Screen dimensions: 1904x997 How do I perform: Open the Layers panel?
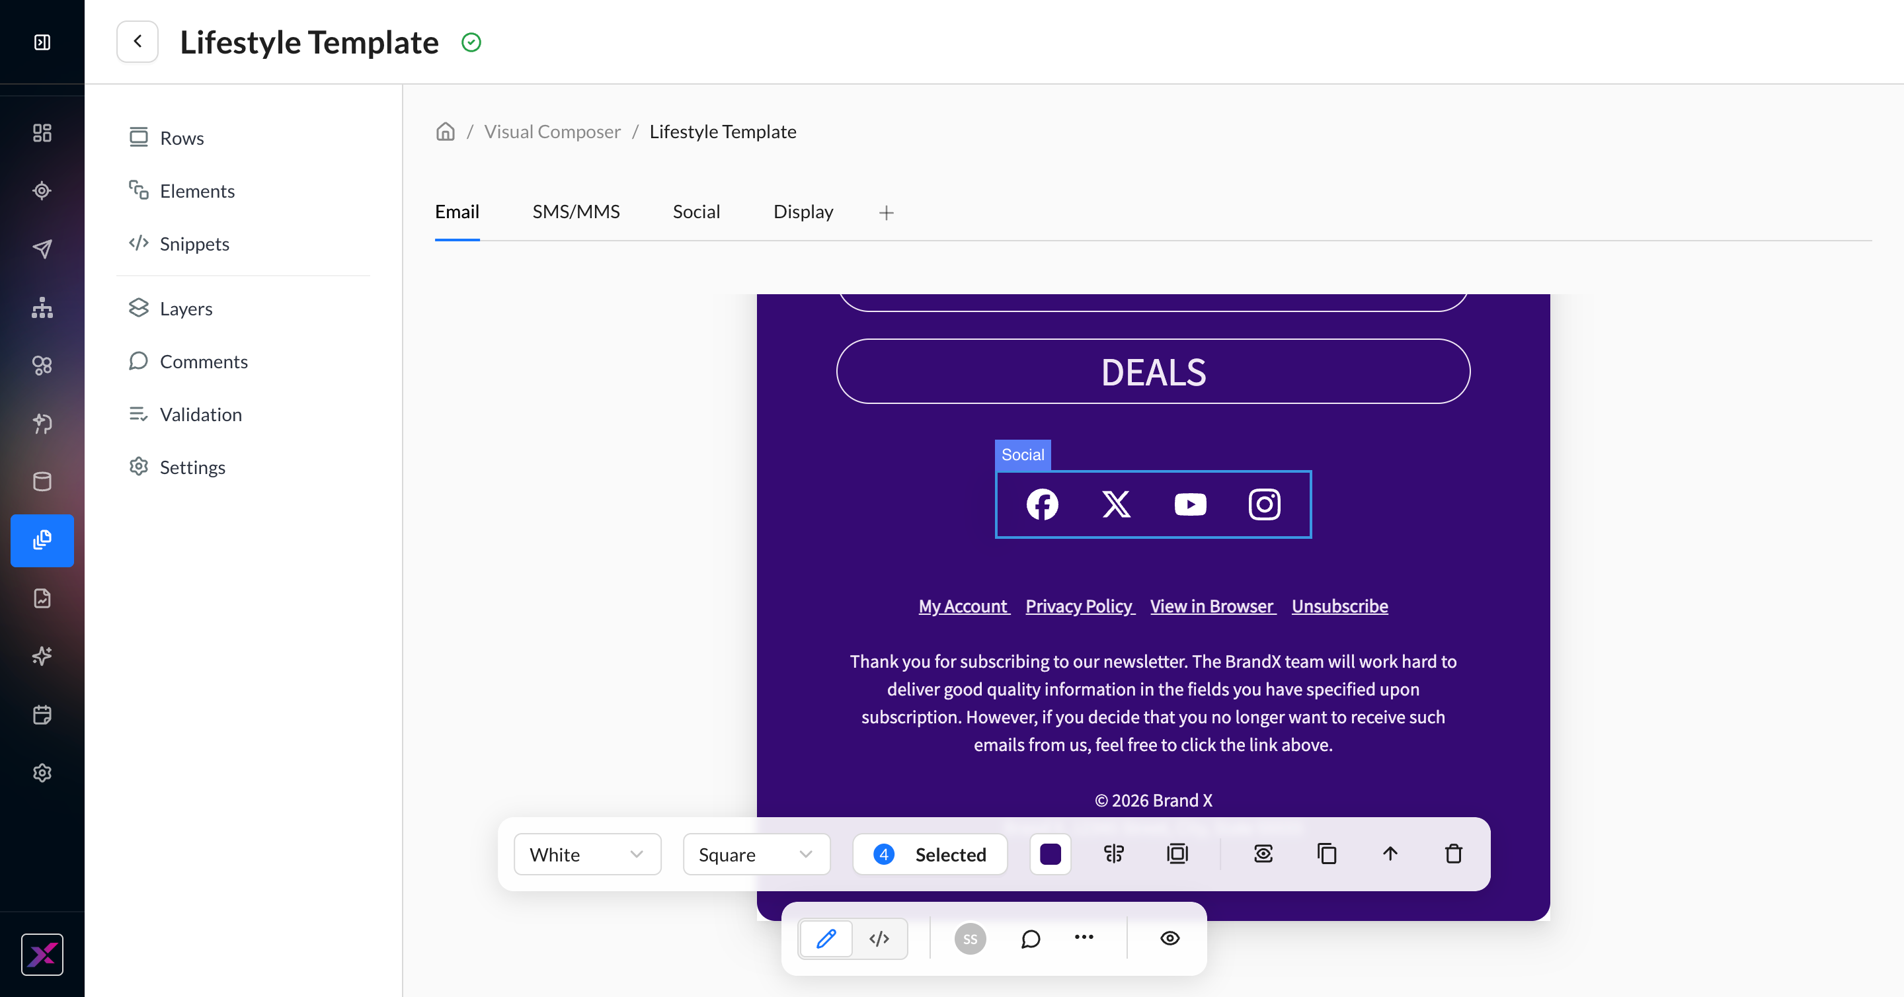[x=171, y=308]
